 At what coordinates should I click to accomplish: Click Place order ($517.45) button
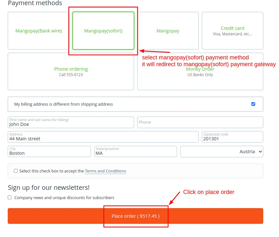tap(135, 216)
